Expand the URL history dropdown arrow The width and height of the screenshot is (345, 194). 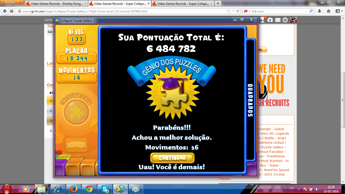click(x=234, y=11)
